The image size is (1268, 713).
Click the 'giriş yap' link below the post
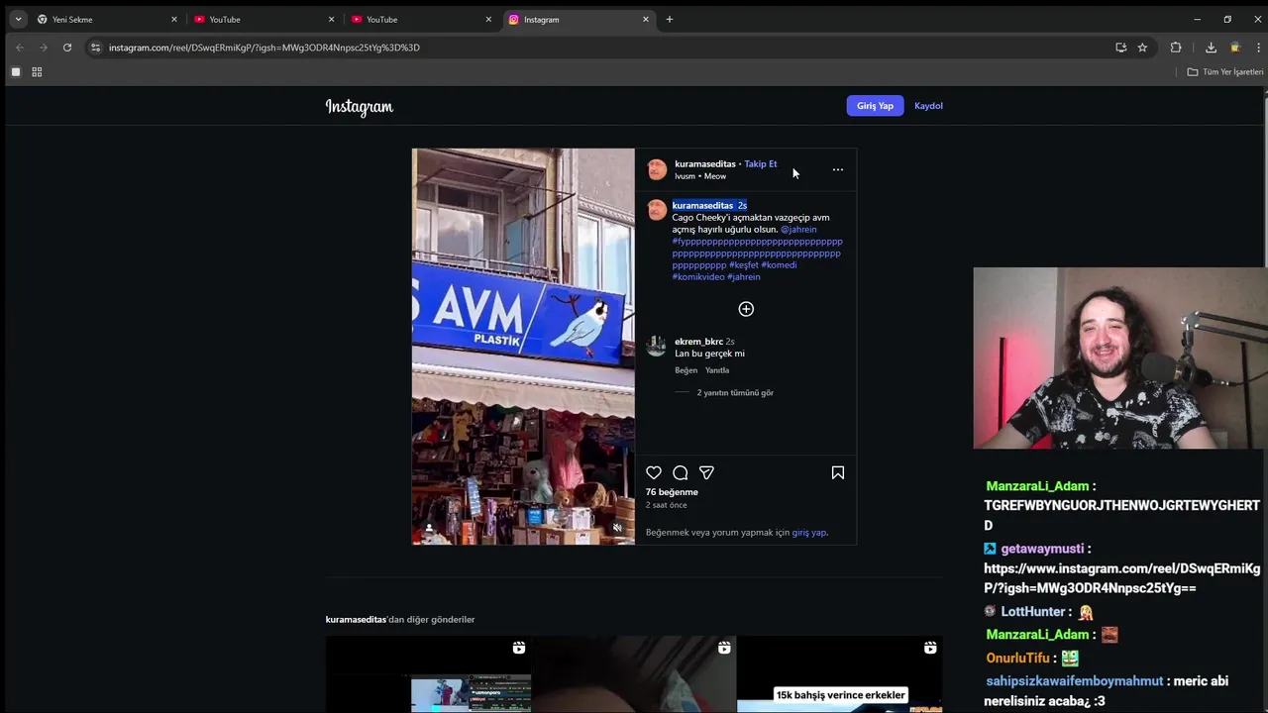click(809, 532)
